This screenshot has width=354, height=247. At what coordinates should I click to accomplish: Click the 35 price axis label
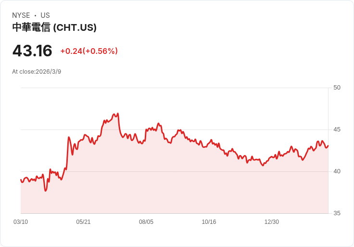pos(337,213)
